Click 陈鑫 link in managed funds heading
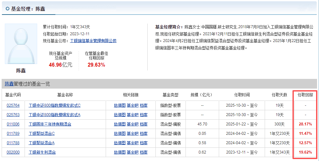The width and height of the screenshot is (319, 161). [9, 84]
